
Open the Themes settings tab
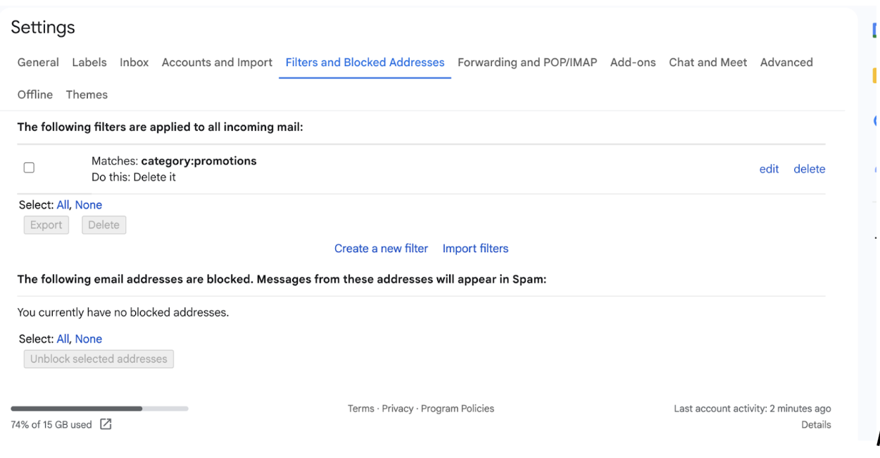tap(87, 94)
